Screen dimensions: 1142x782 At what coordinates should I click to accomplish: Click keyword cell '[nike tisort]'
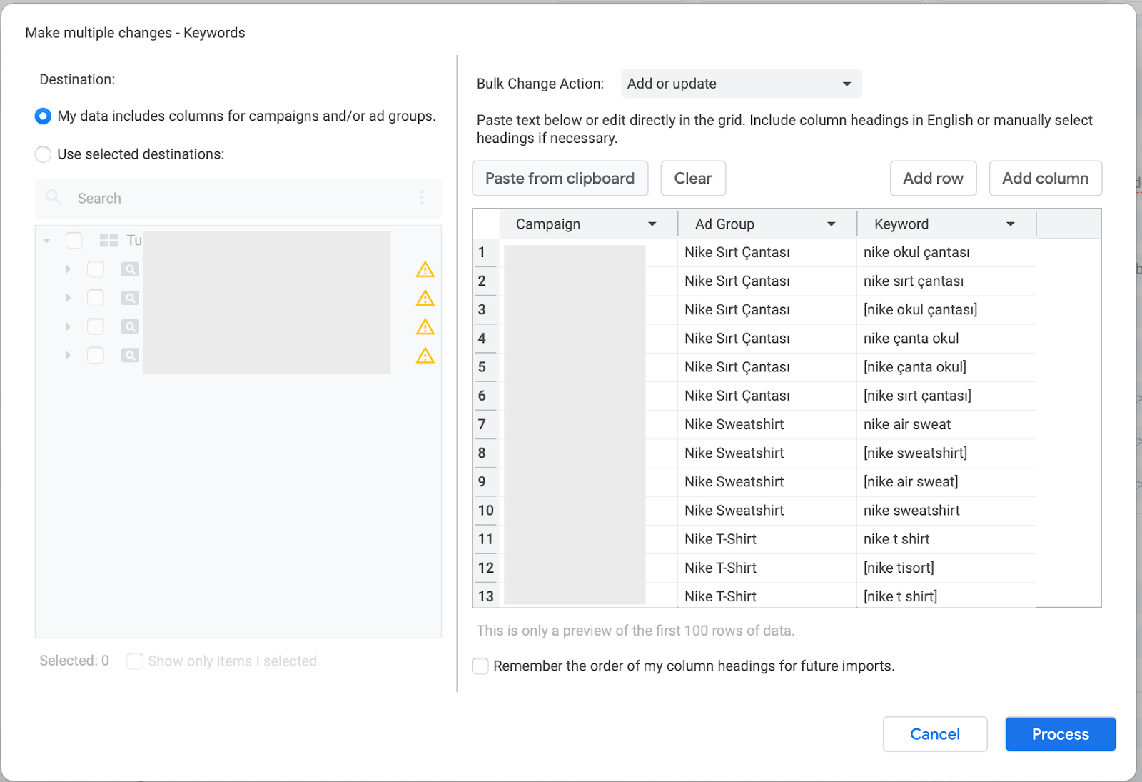click(946, 568)
